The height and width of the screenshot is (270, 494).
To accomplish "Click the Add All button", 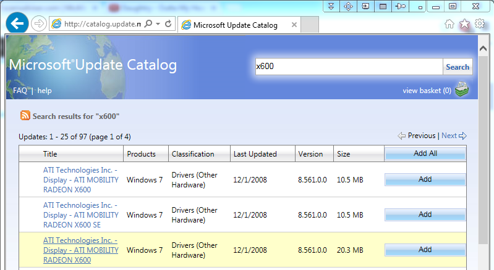I will [x=425, y=153].
